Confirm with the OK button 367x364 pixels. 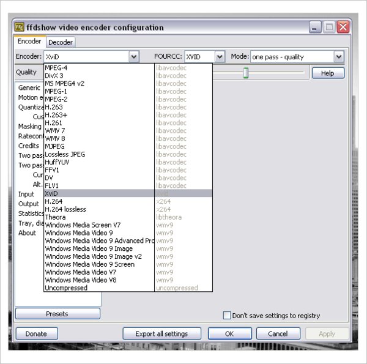229,333
